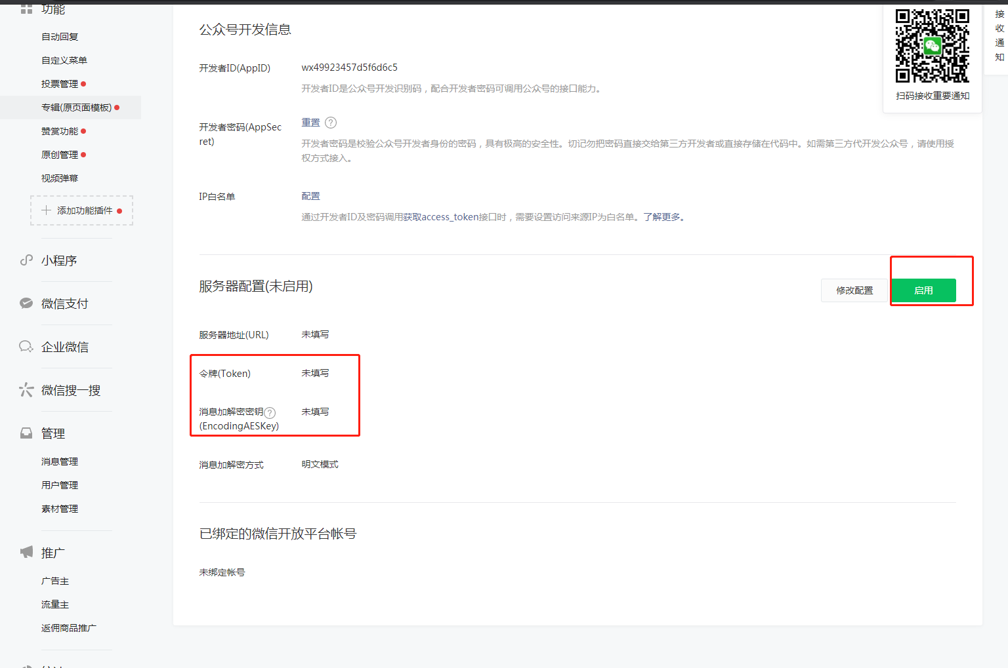Screen dimensions: 1008x668
Task: Open 自定义菜单 in the sidebar
Action: tap(64, 60)
